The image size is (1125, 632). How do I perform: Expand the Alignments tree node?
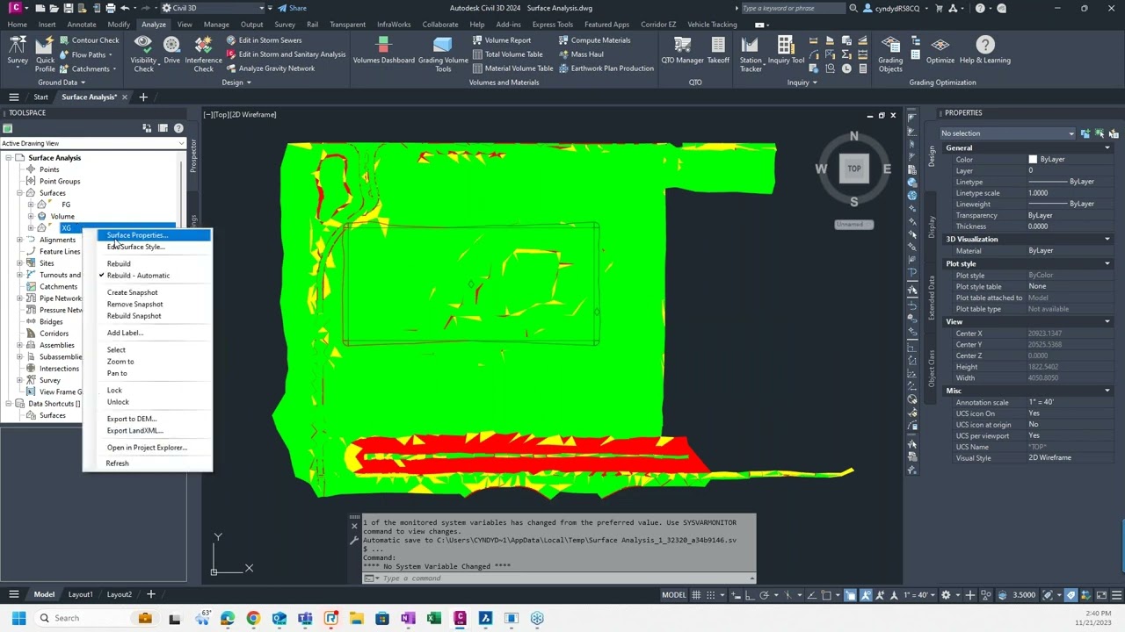[19, 240]
